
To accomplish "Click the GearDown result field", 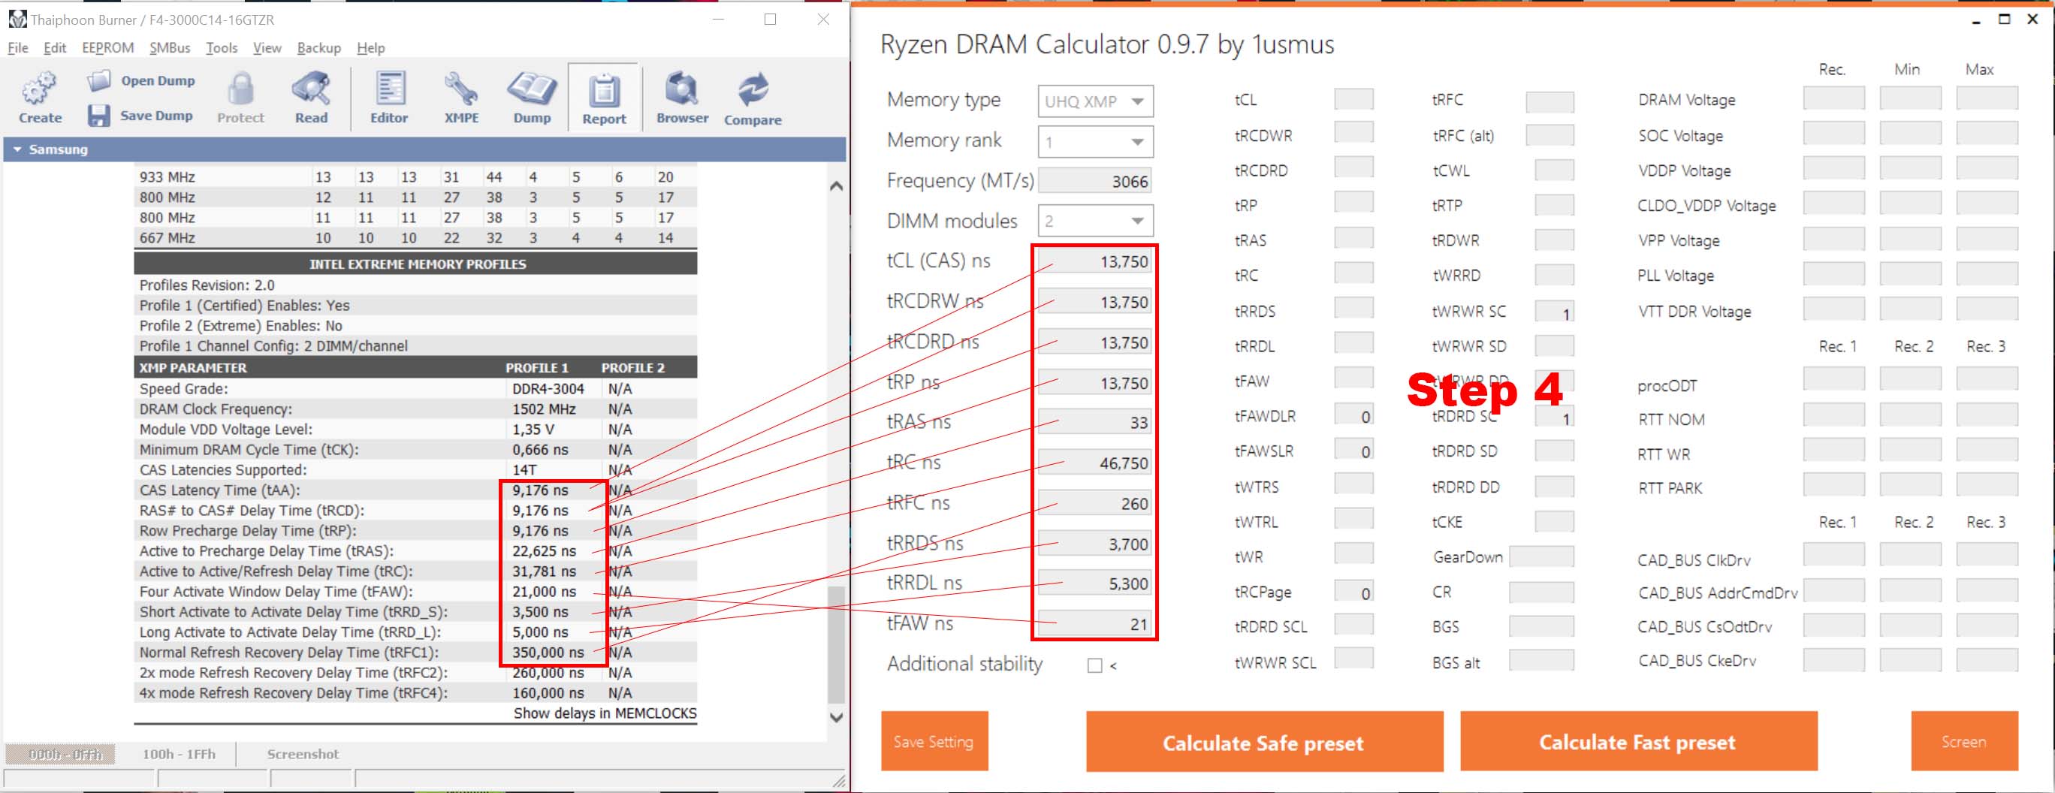I will [x=1541, y=557].
